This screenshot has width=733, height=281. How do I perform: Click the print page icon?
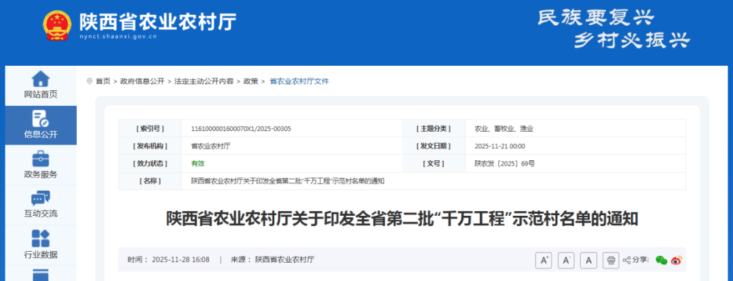tap(612, 260)
